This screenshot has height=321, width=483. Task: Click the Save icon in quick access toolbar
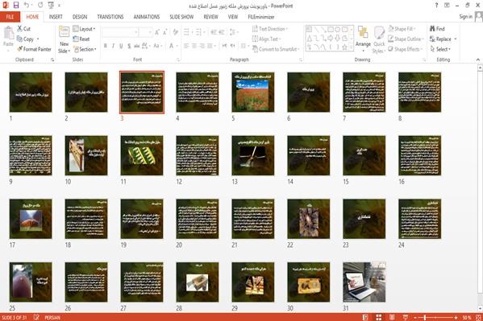pyautogui.click(x=16, y=5)
